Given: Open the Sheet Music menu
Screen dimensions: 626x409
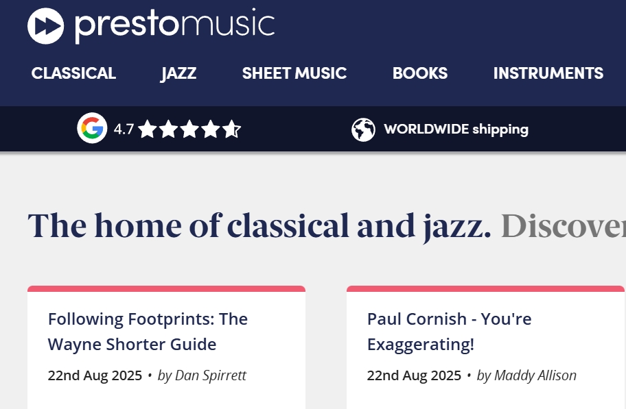Looking at the screenshot, I should tap(294, 73).
